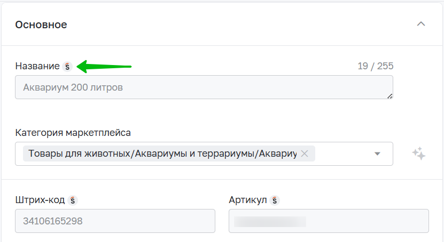The image size is (444, 242).
Task: Click the resize handle of Название textarea
Action: pyautogui.click(x=390, y=96)
